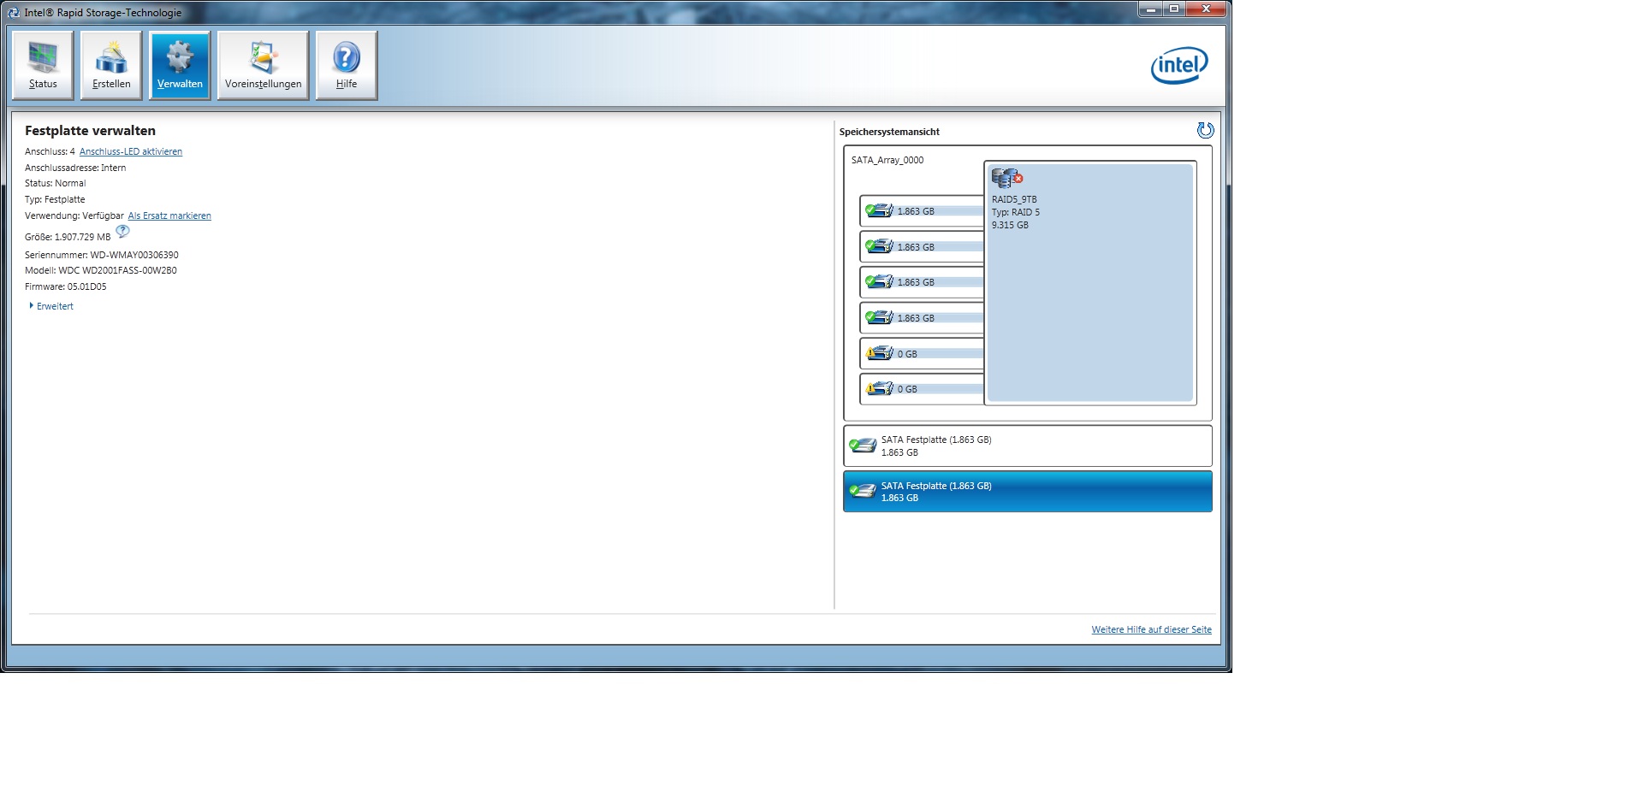Select the unhighlighted SATA Festplatte entry
Screen dimensions: 1638x785
[1028, 446]
